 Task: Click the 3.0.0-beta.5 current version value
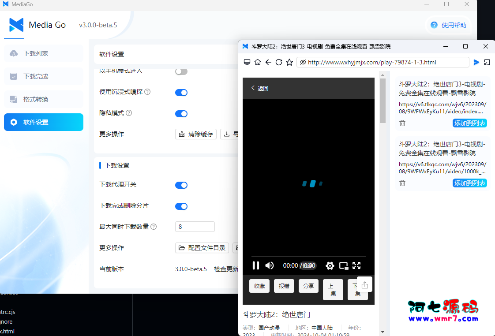click(191, 269)
